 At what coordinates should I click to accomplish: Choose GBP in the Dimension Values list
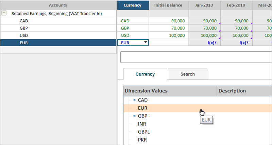[142, 116]
